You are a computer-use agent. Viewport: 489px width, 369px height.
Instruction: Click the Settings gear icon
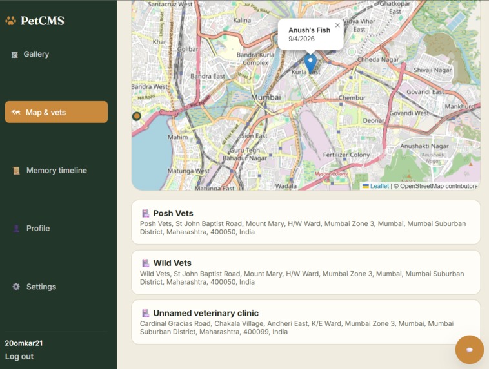click(16, 287)
